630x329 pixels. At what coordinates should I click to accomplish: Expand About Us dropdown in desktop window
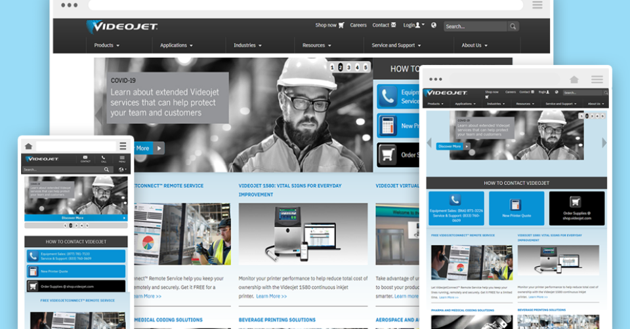(x=474, y=45)
